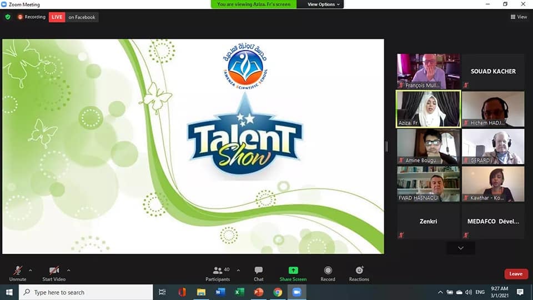The width and height of the screenshot is (533, 300).
Task: Open the Reactions menu
Action: tap(359, 273)
